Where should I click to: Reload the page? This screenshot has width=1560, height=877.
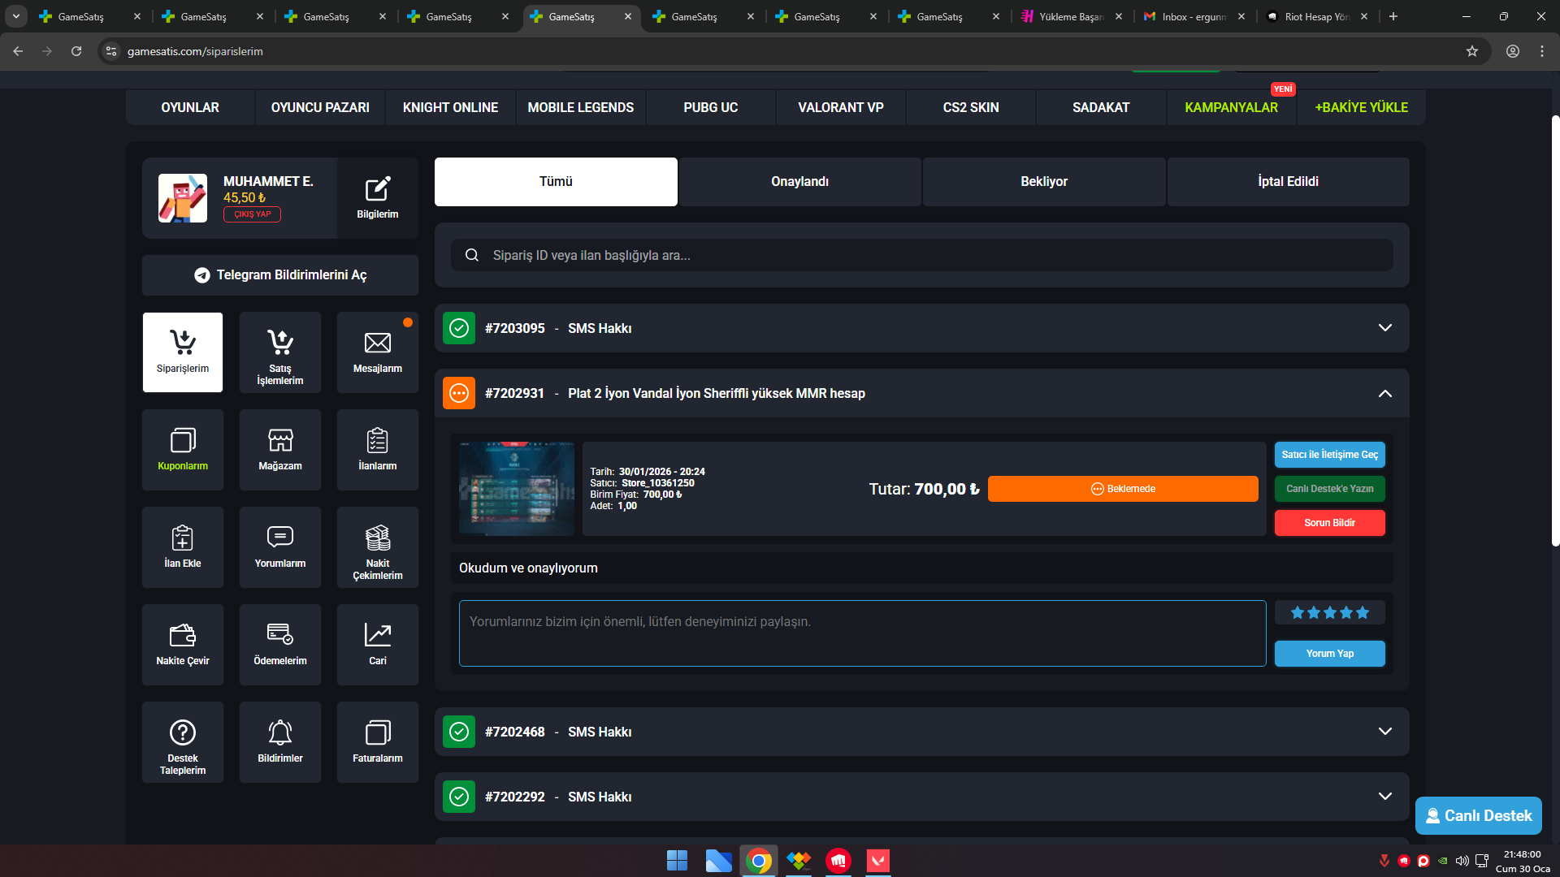click(x=76, y=51)
